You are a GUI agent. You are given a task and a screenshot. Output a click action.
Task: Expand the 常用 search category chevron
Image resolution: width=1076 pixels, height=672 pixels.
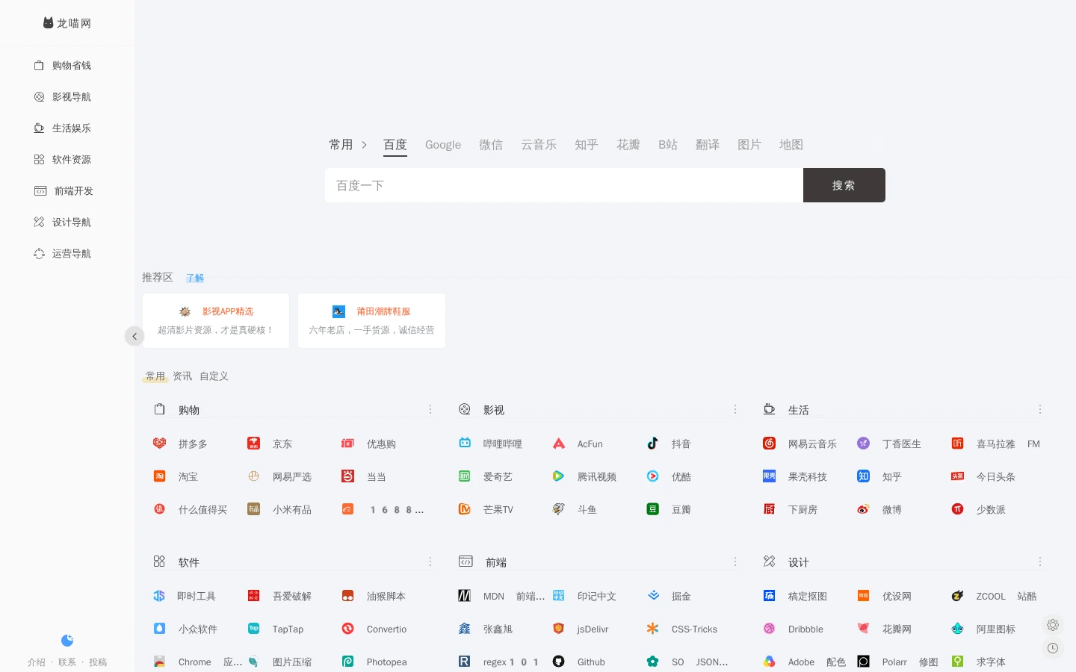pyautogui.click(x=365, y=145)
